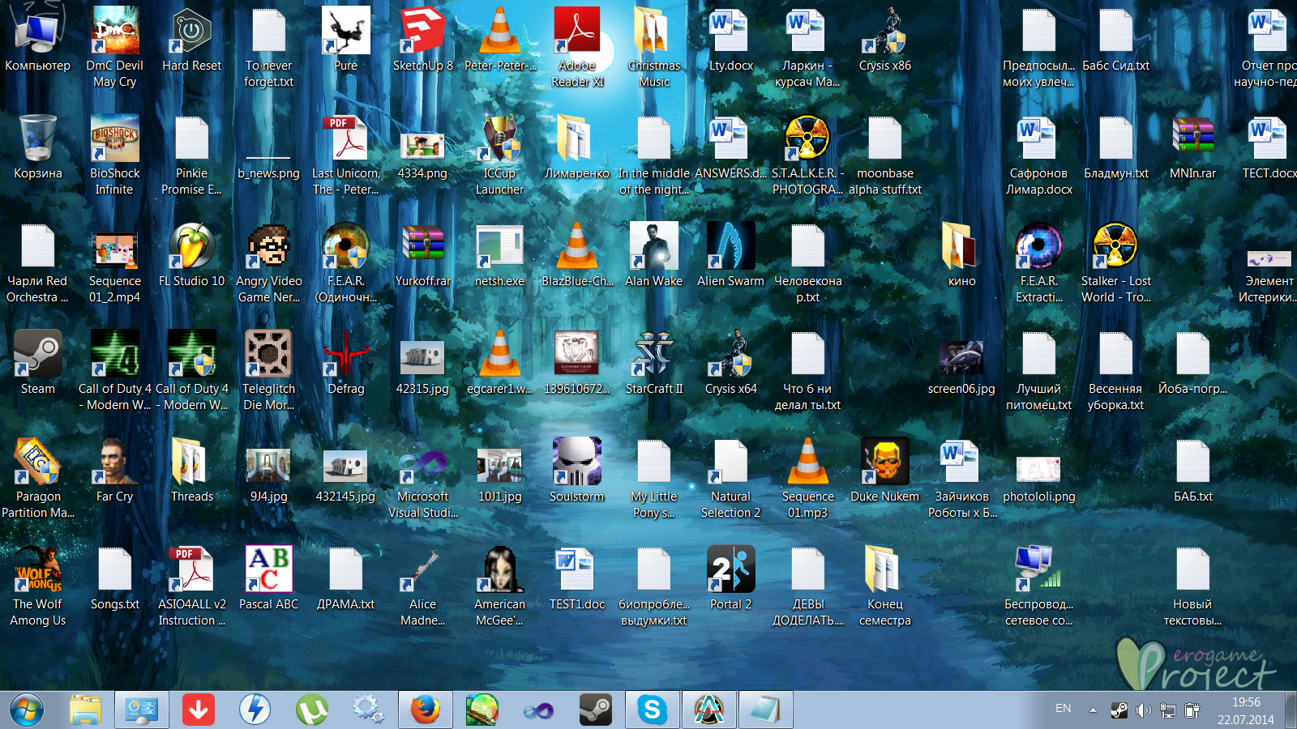Image resolution: width=1297 pixels, height=729 pixels.
Task: Open the volume speaker tray icon
Action: pyautogui.click(x=1143, y=711)
